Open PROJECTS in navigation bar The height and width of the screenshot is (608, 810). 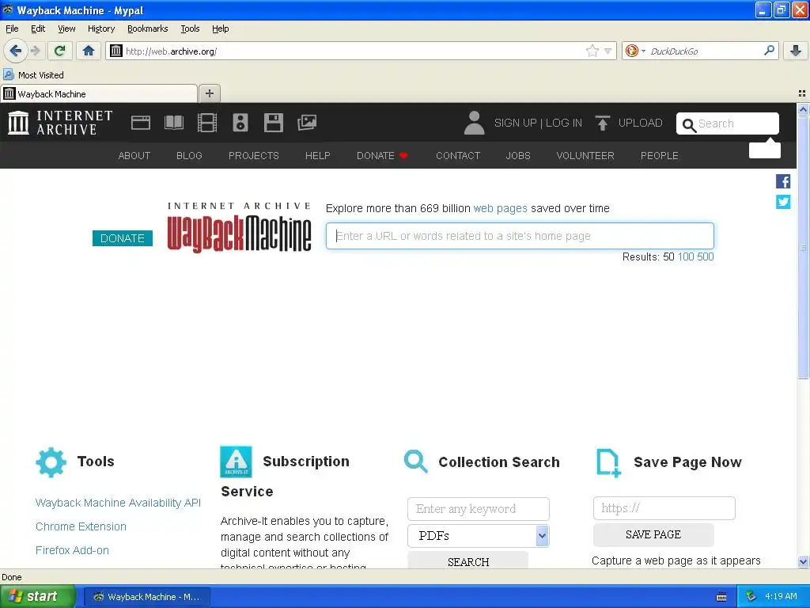point(254,156)
